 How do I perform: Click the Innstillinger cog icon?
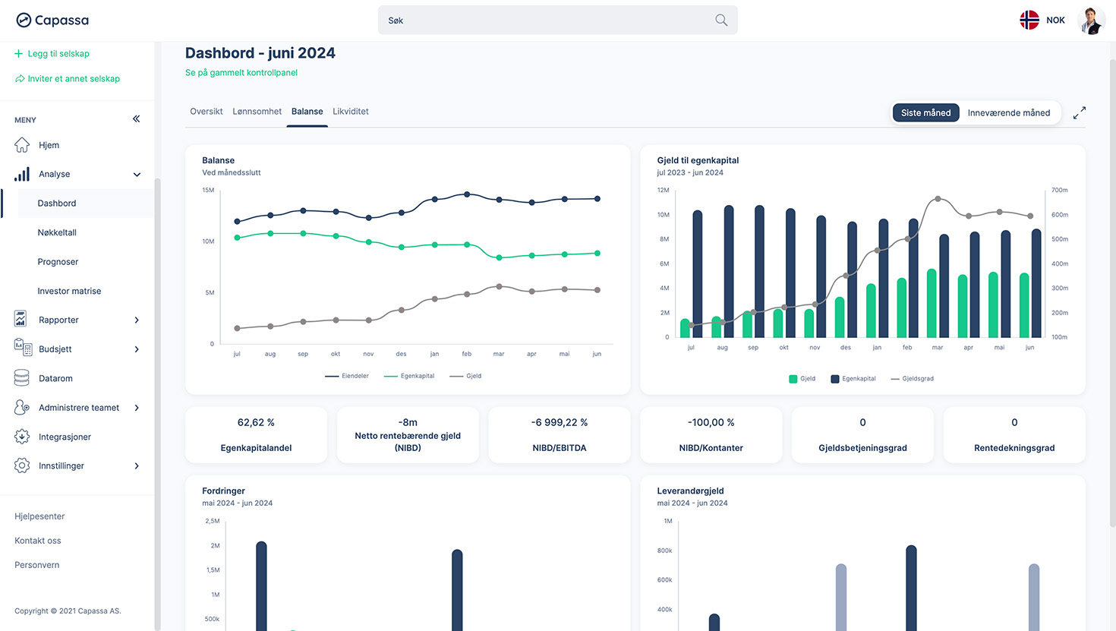22,465
